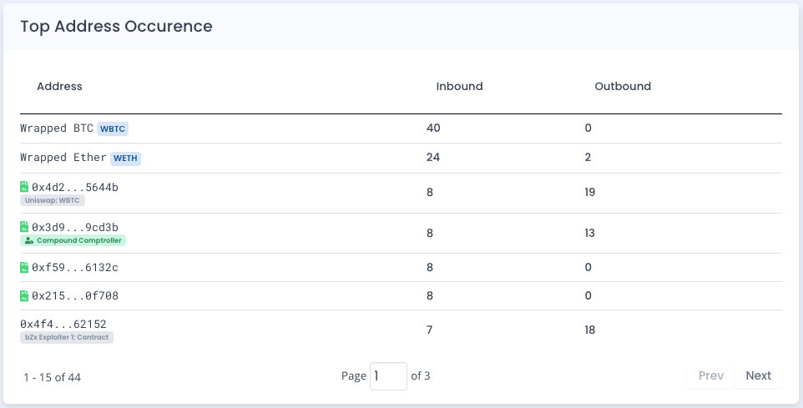The image size is (803, 408).
Task: Go to Next page of addresses
Action: click(x=758, y=375)
